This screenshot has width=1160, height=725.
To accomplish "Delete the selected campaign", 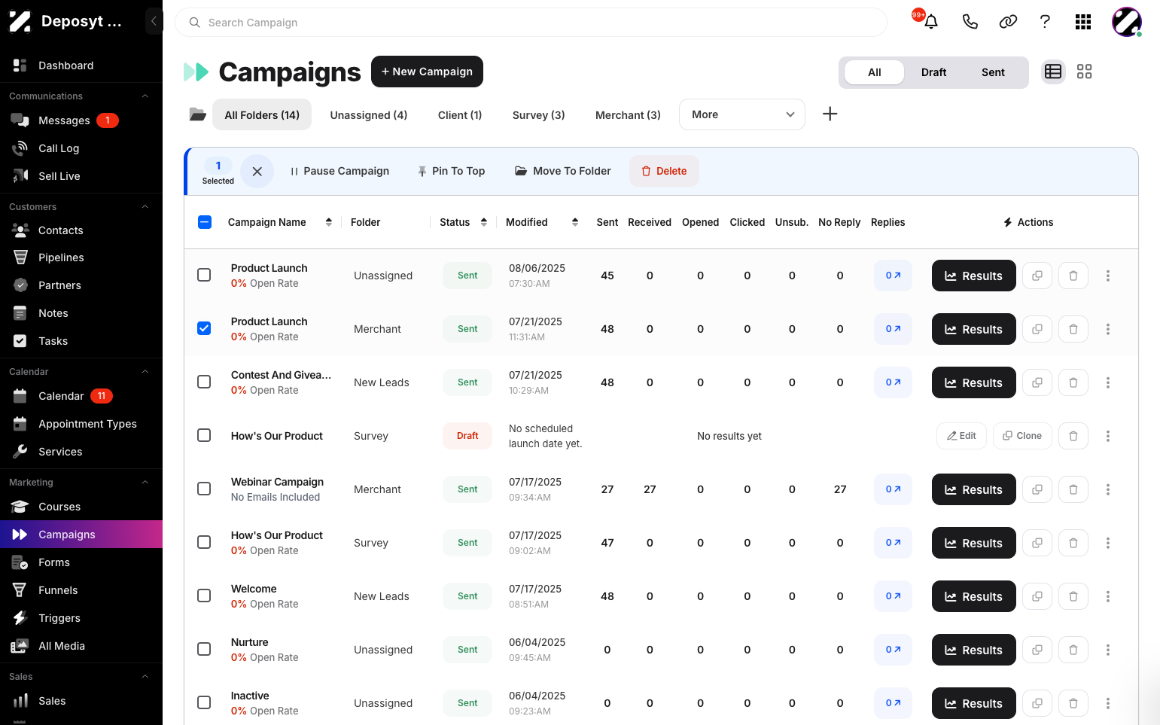I will (x=664, y=171).
